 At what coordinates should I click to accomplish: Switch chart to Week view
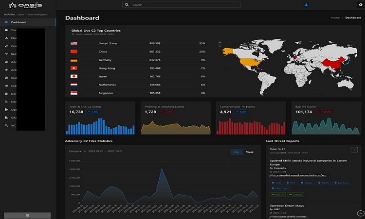tap(250, 152)
